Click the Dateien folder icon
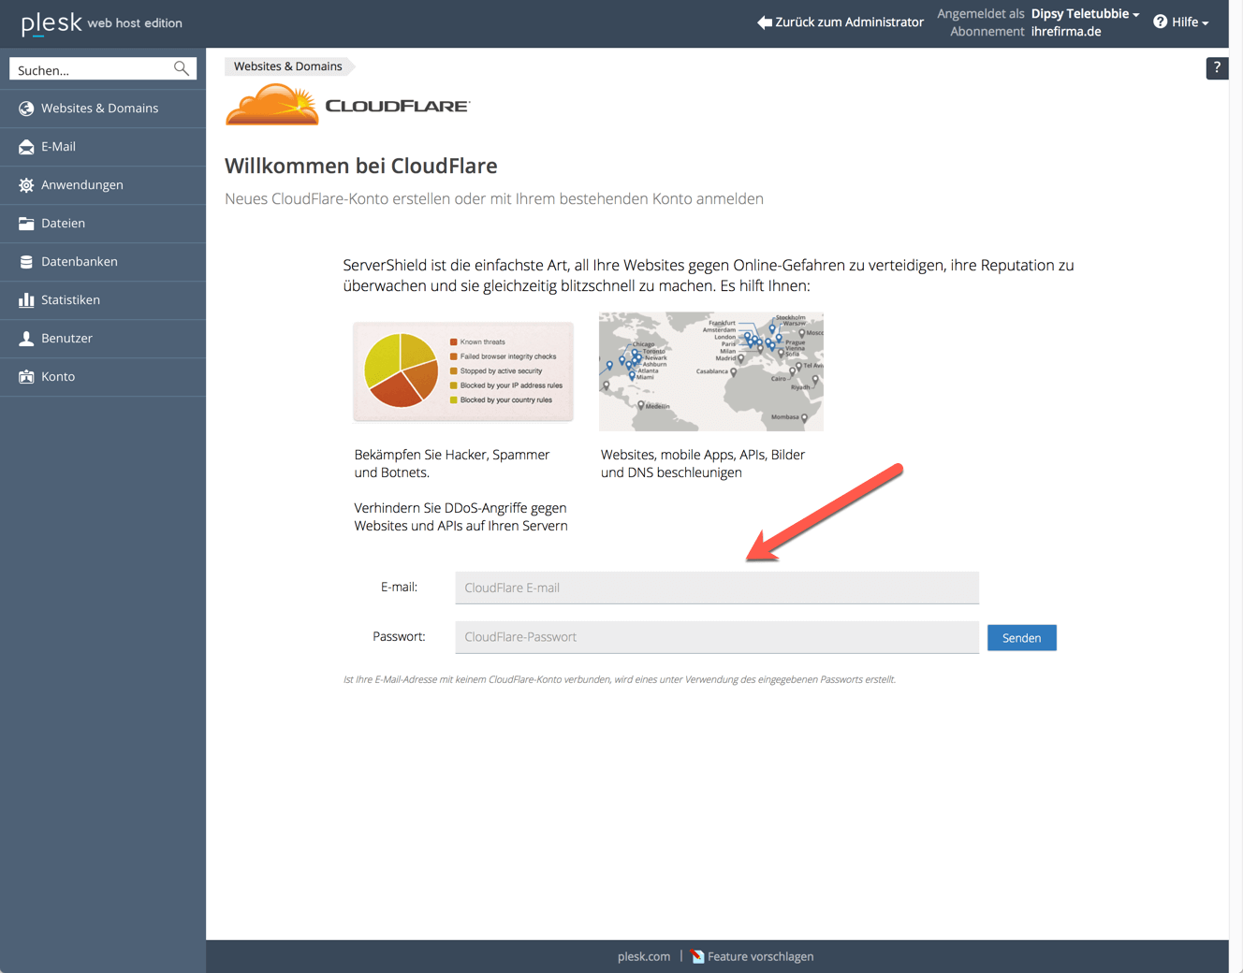This screenshot has width=1243, height=973. click(x=26, y=224)
